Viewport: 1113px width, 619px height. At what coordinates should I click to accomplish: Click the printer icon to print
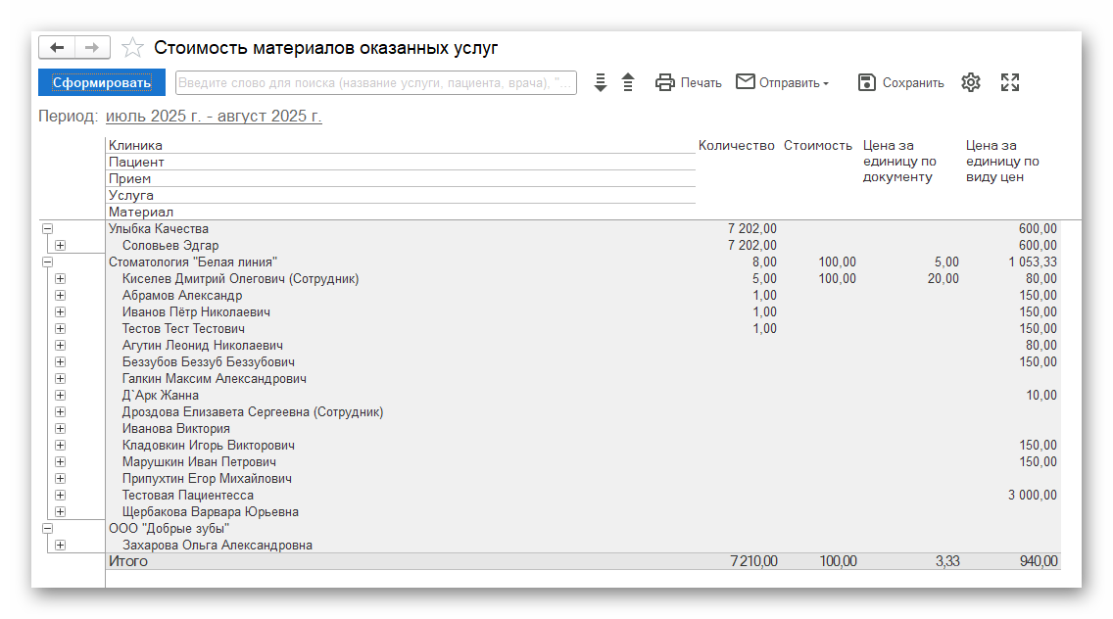point(665,82)
